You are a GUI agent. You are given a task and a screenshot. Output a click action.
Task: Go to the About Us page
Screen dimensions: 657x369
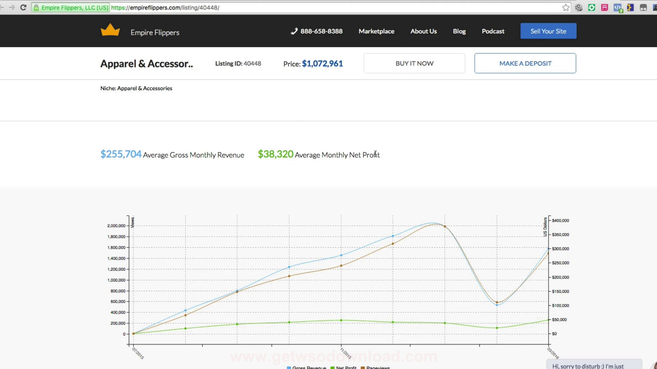423,31
